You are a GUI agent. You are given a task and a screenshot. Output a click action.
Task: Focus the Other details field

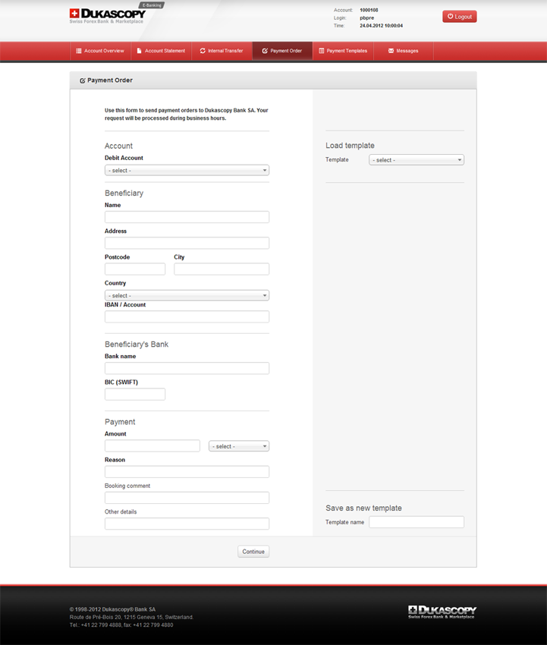tap(187, 524)
